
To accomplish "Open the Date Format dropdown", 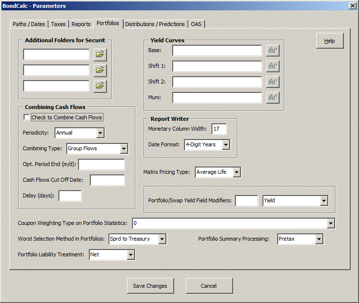I will click(226, 145).
